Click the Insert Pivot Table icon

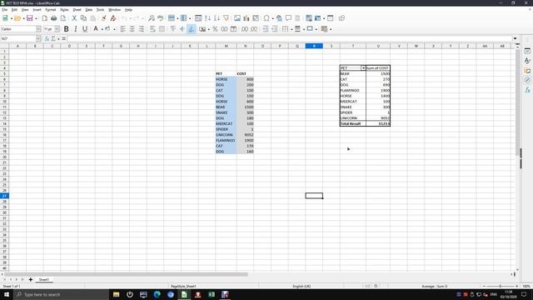click(x=256, y=18)
